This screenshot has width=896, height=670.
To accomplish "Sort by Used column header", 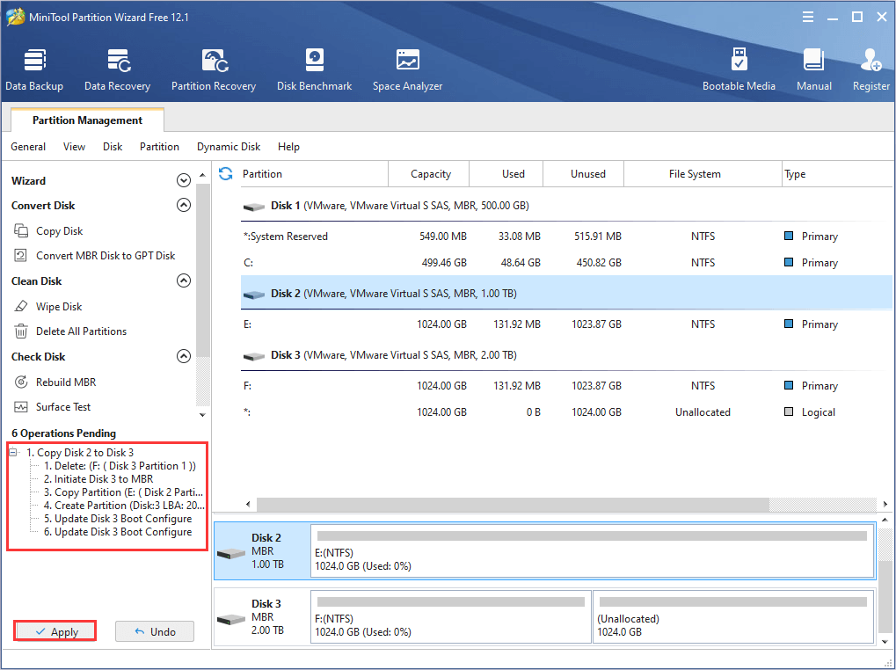I will point(506,173).
